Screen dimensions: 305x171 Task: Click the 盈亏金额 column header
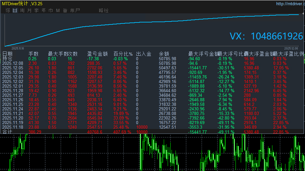point(98,54)
